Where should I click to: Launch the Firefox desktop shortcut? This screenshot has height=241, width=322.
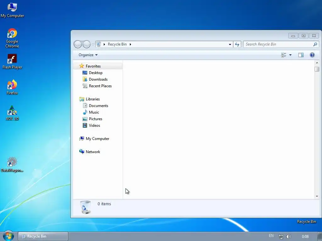click(x=12, y=87)
